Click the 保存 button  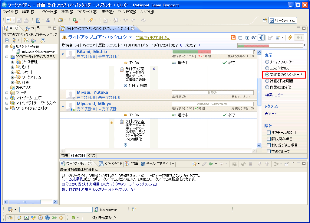click(x=299, y=37)
